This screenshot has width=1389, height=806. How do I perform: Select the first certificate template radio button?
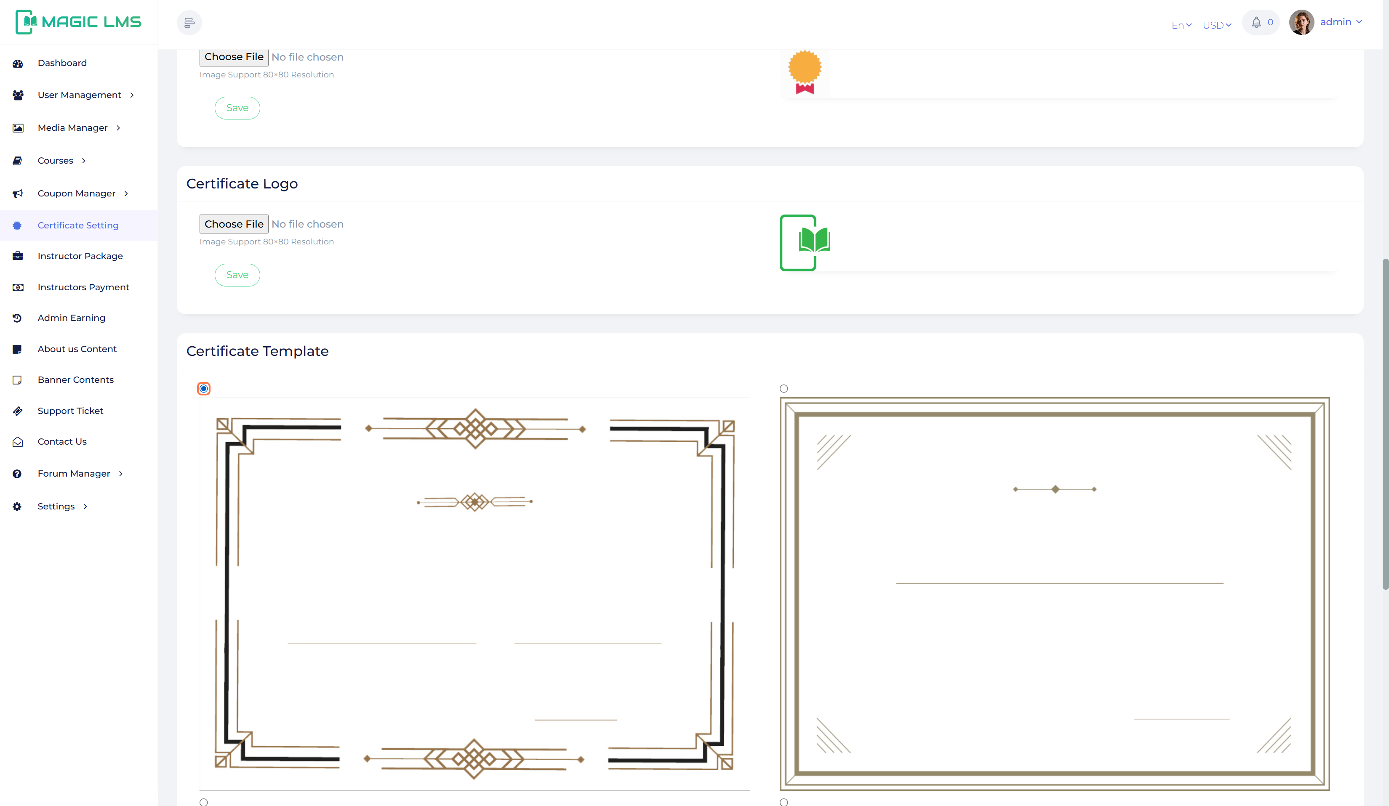pyautogui.click(x=203, y=389)
